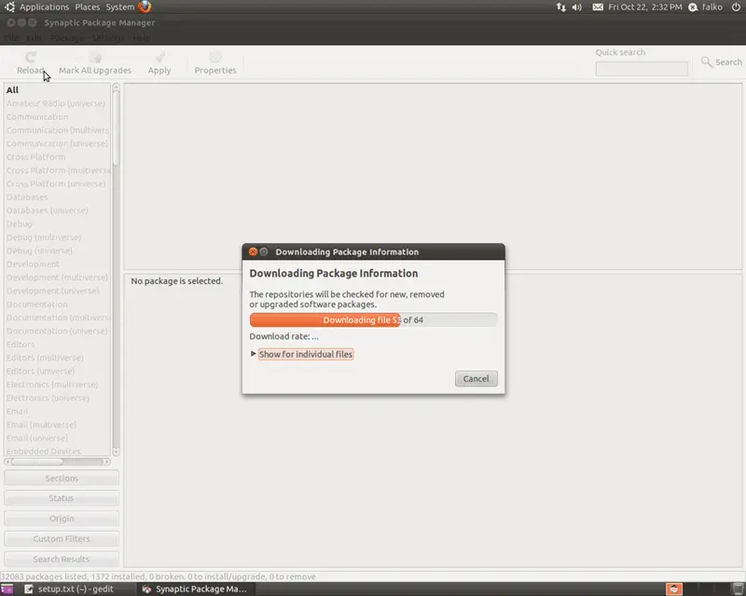Click the Ubuntu logo in the top panel

9,7
